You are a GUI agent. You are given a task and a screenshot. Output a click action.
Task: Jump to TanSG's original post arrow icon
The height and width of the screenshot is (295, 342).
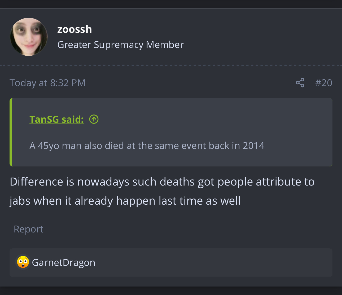pyautogui.click(x=94, y=119)
